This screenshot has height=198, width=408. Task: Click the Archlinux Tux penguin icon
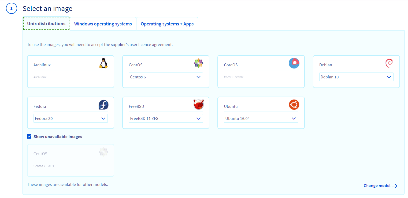click(x=103, y=63)
